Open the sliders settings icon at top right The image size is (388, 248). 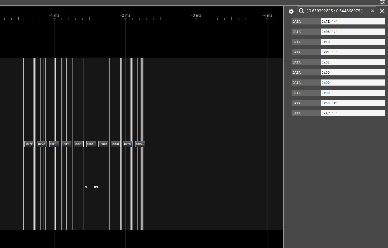(x=382, y=2)
